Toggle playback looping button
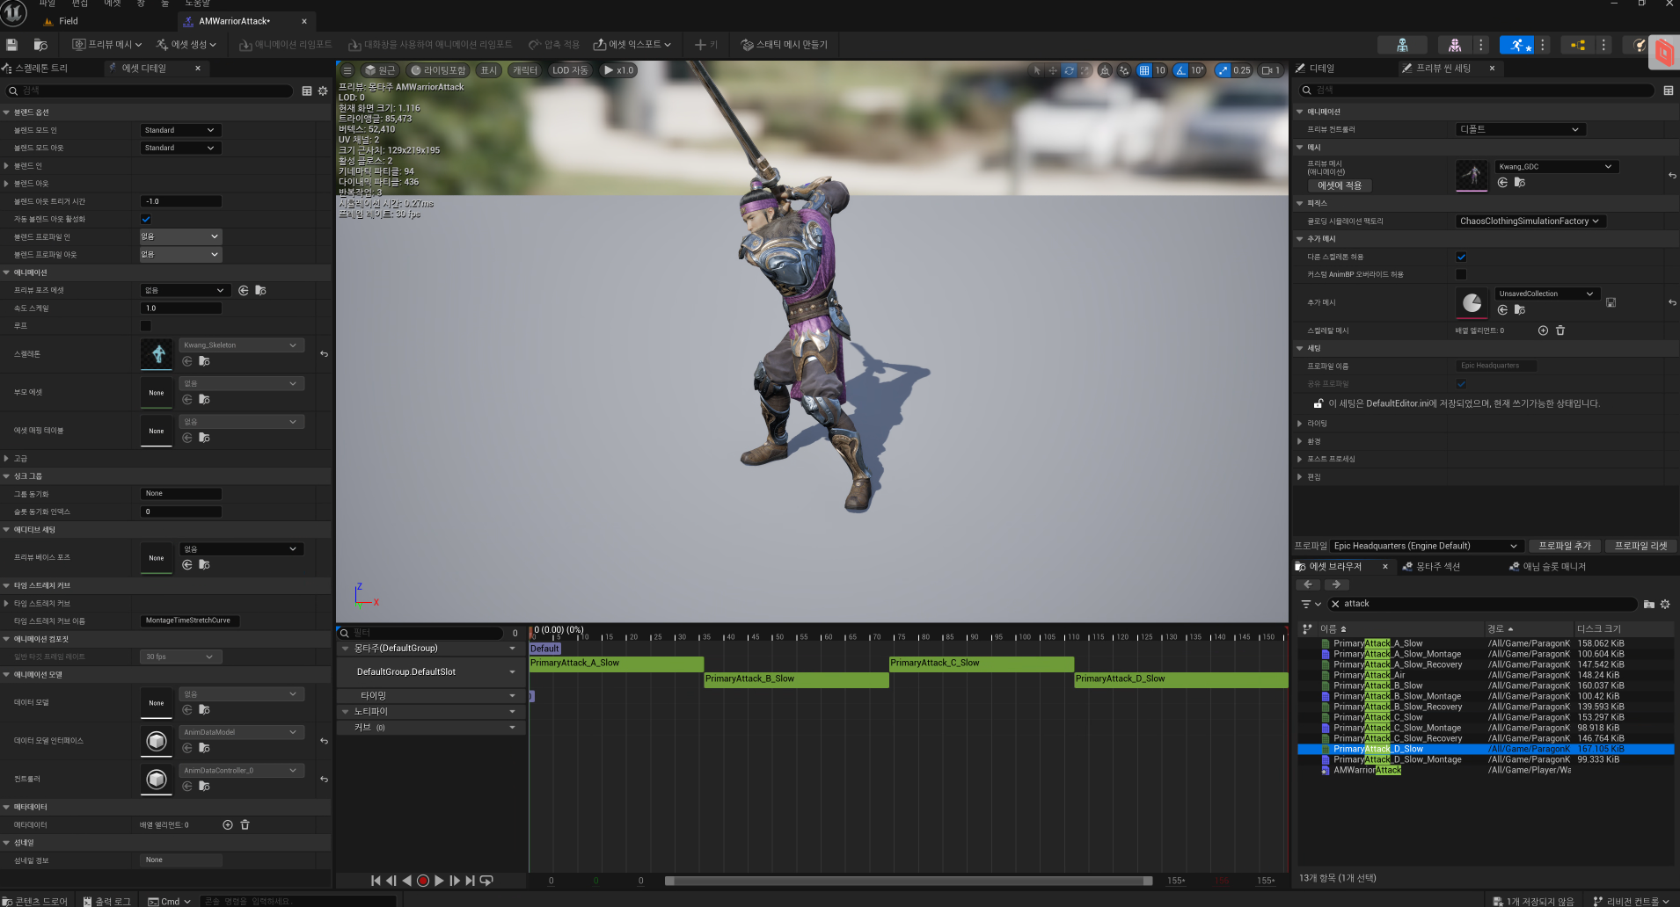The width and height of the screenshot is (1680, 907). pyautogui.click(x=486, y=881)
